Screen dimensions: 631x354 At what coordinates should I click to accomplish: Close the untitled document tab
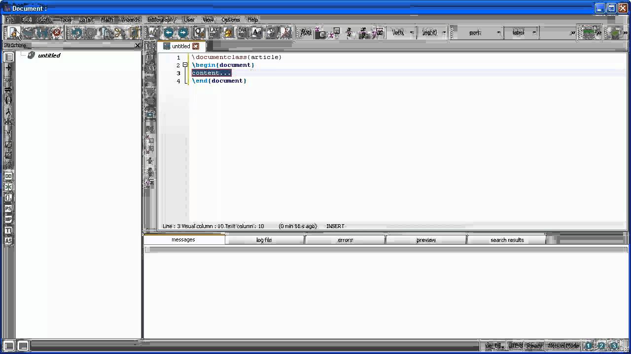[196, 46]
